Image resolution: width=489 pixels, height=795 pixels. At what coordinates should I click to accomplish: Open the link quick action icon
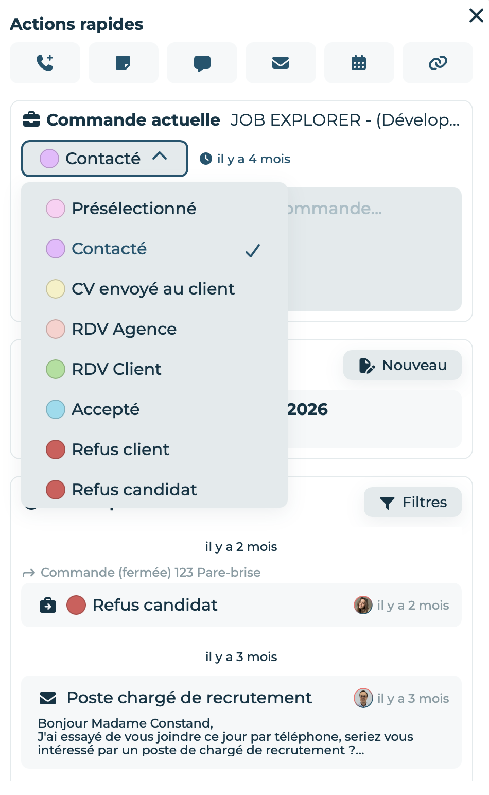point(438,63)
